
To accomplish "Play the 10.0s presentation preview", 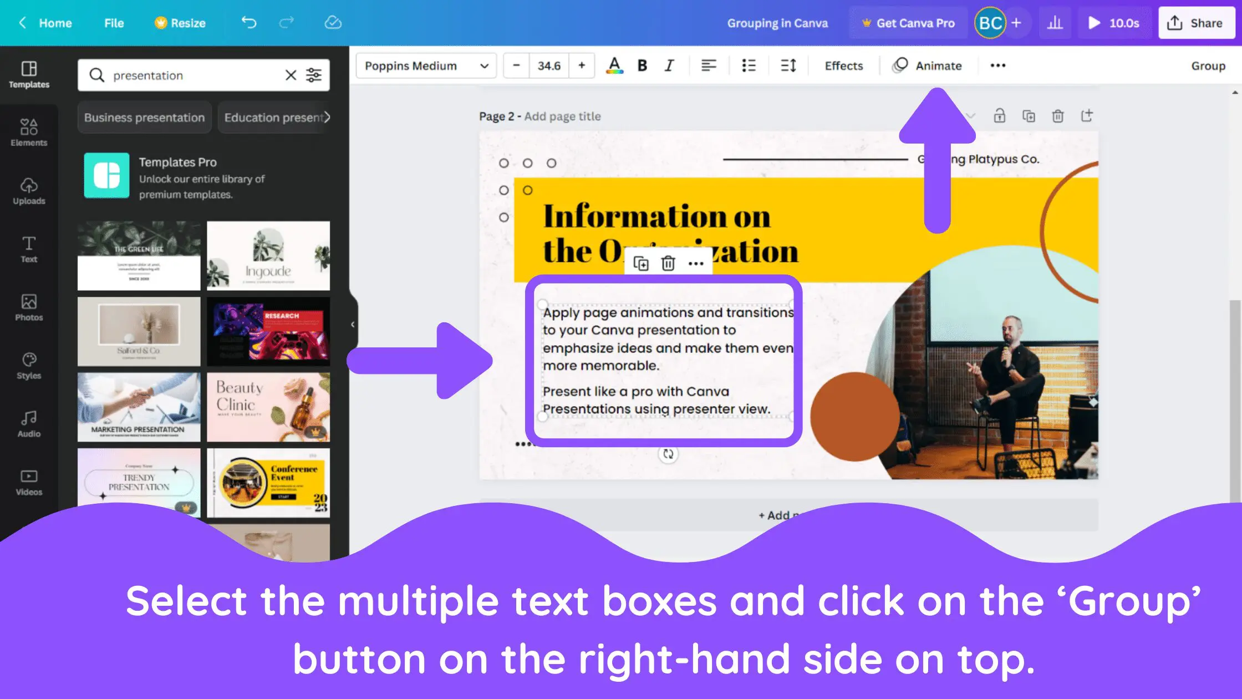I will pyautogui.click(x=1113, y=23).
